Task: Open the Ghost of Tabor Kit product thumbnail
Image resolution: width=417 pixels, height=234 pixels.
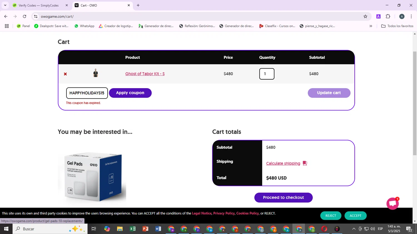Action: [96, 73]
